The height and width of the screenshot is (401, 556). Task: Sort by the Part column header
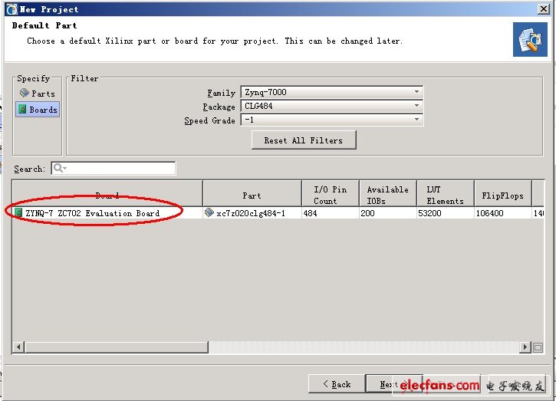[252, 196]
